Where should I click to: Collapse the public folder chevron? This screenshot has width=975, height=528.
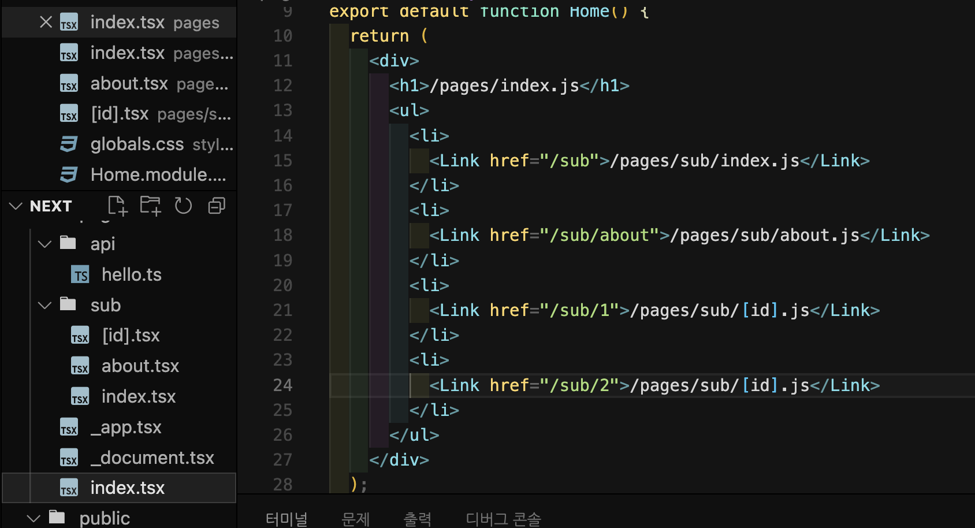click(x=34, y=518)
